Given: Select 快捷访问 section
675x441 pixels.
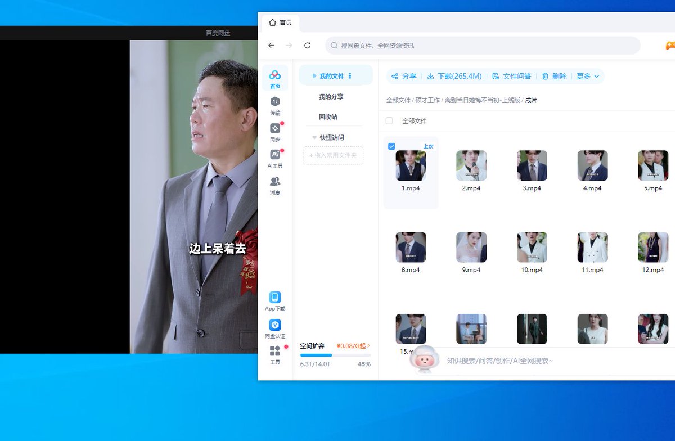Looking at the screenshot, I should coord(332,138).
